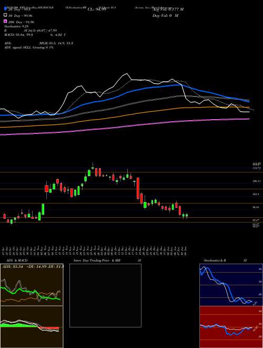Click the 'Day Vol: 0 M' label

(x=165, y=15)
